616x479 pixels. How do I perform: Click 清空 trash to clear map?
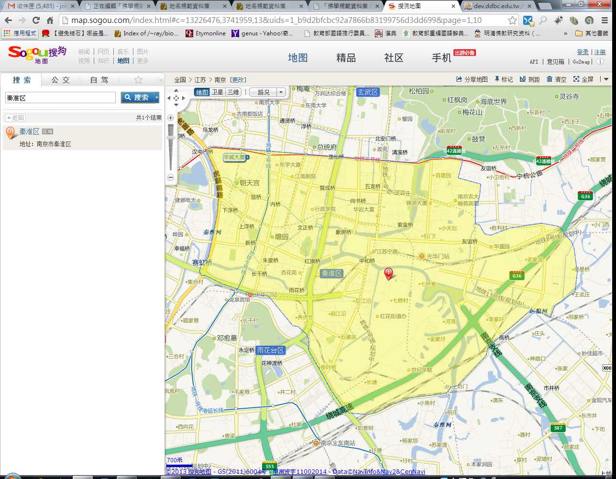(557, 79)
